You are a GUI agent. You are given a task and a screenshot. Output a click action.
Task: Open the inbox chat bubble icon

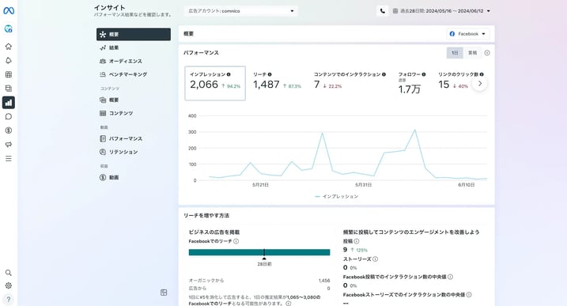[9, 116]
